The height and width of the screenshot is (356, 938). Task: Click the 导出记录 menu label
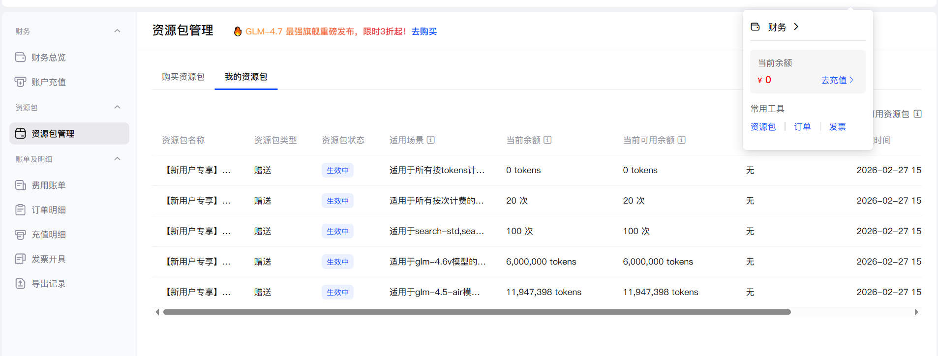[x=49, y=284]
